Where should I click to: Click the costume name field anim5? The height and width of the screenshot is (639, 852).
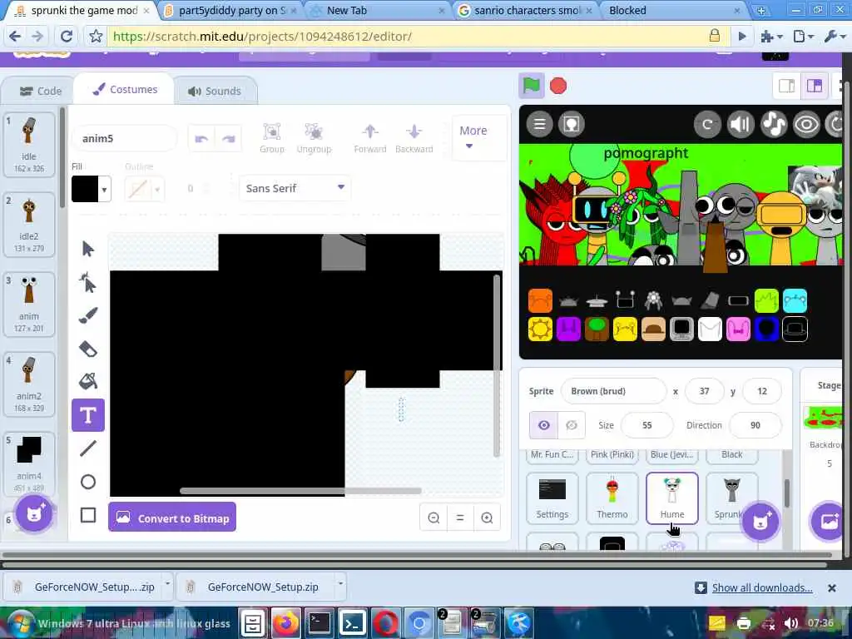coord(125,139)
